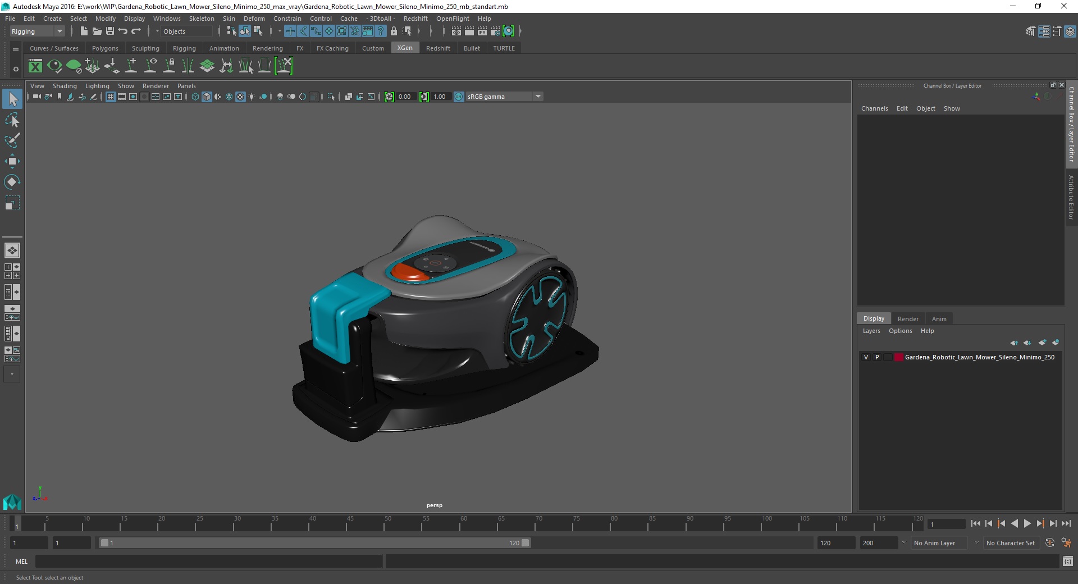
Task: Click the playback range slider bar
Action: tap(314, 543)
